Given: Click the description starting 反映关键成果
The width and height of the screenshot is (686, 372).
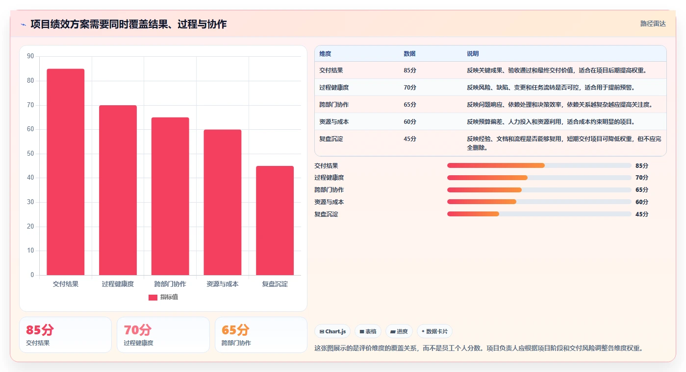Looking at the screenshot, I should tap(557, 70).
